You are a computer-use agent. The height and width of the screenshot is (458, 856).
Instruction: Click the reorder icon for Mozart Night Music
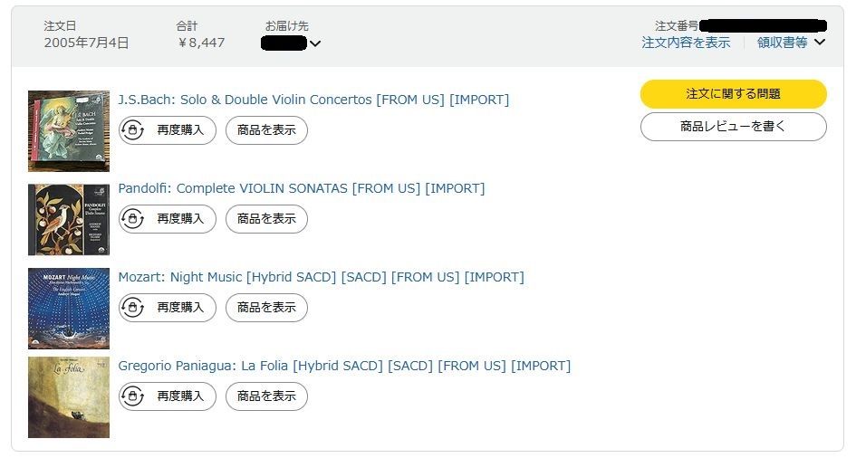[133, 308]
